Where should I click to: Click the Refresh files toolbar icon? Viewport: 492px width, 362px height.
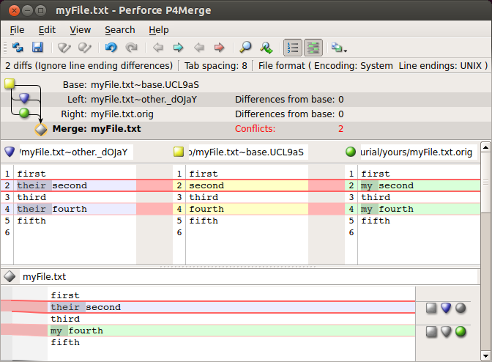pyautogui.click(x=18, y=48)
